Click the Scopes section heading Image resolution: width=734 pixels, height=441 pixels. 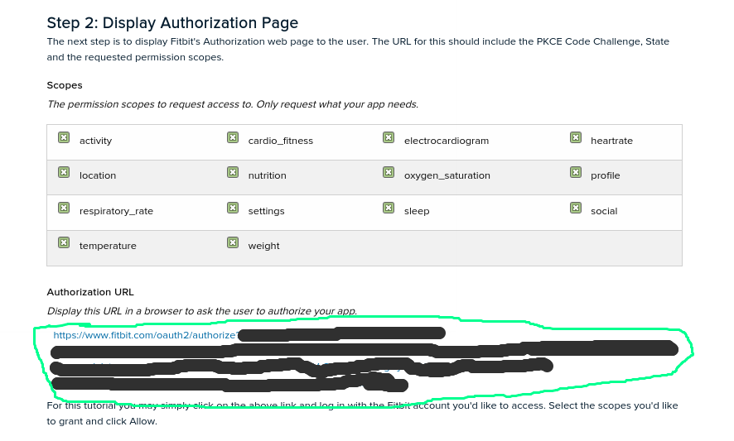(65, 85)
